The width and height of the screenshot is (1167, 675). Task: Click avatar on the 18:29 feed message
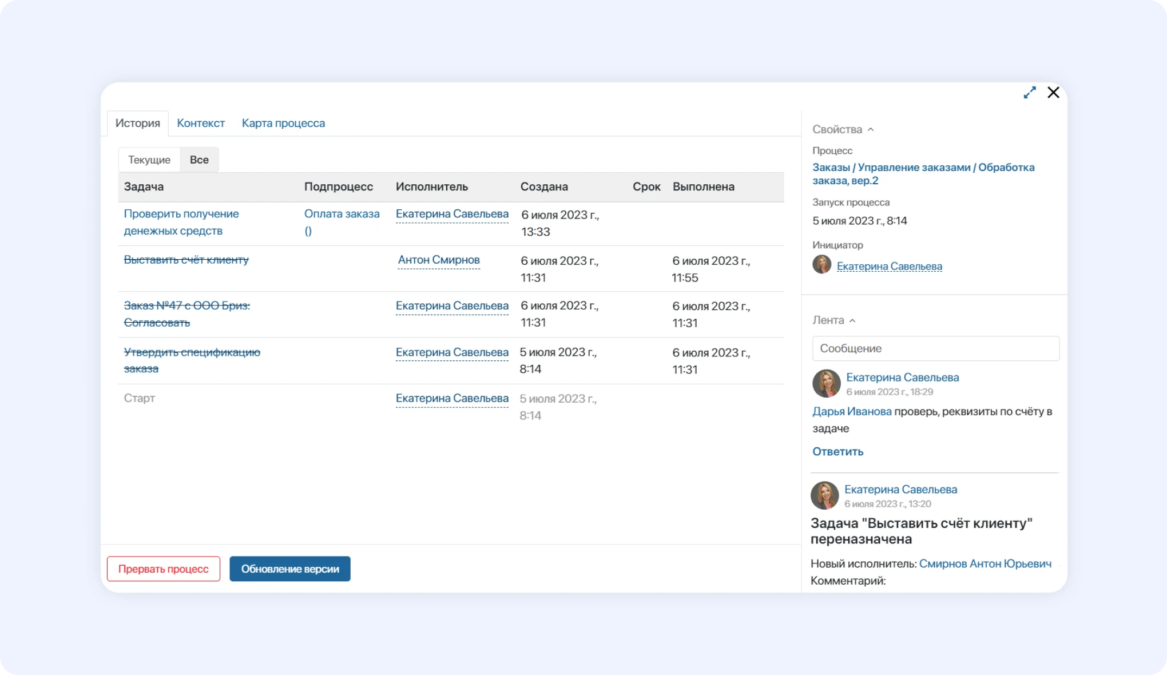tap(826, 383)
